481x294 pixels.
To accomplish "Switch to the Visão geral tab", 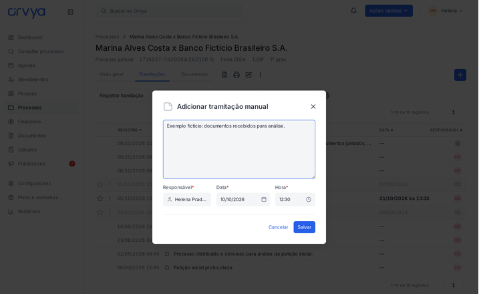I will click(111, 74).
